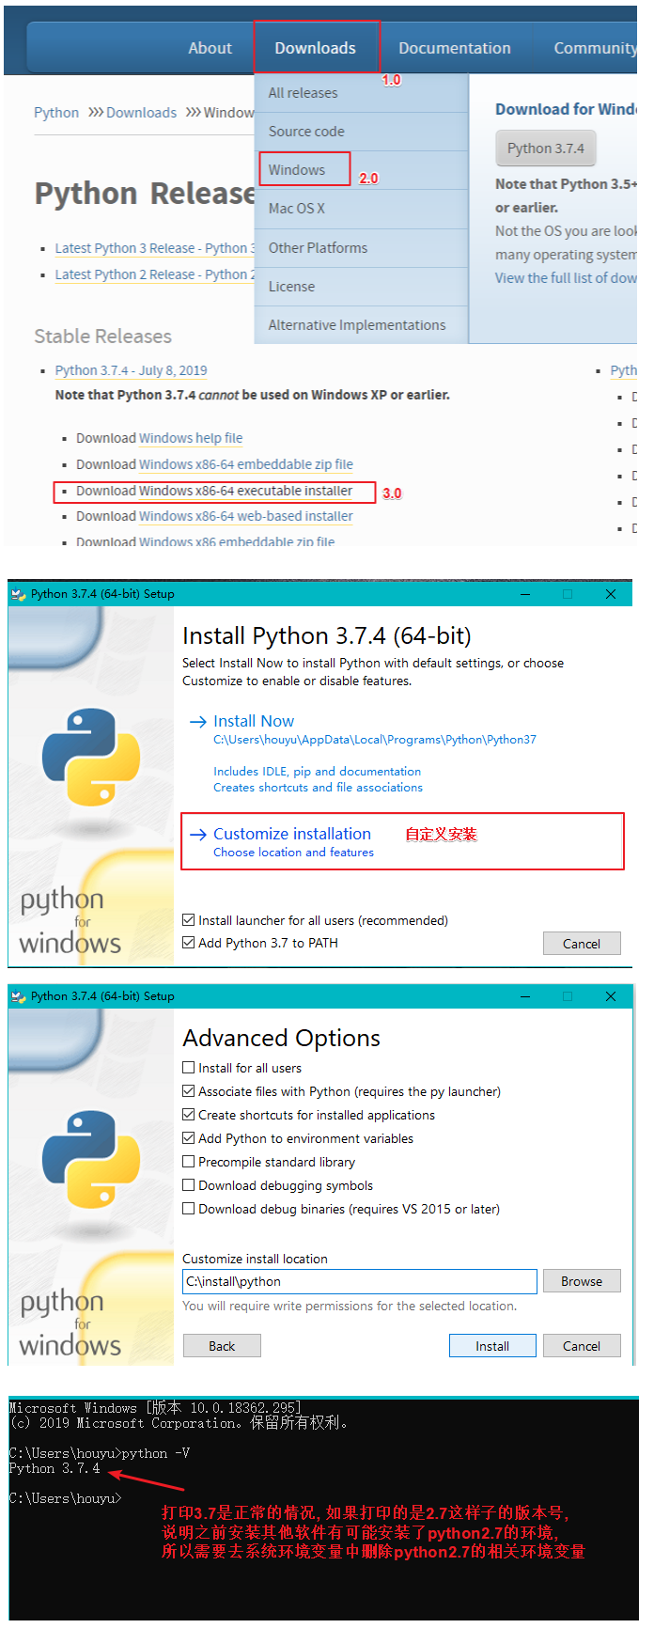Toggle Create shortcuts for installed applications
This screenshot has width=654, height=1628.
tap(189, 1115)
